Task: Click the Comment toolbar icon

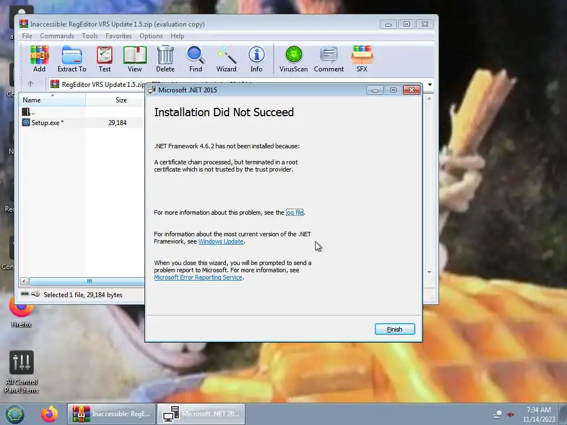Action: coord(329,59)
